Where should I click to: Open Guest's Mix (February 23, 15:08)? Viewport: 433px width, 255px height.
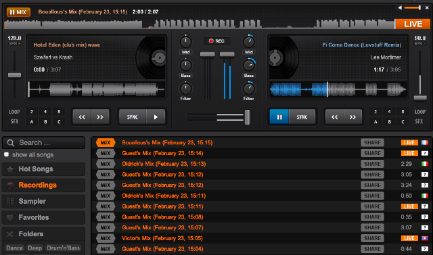point(162,217)
